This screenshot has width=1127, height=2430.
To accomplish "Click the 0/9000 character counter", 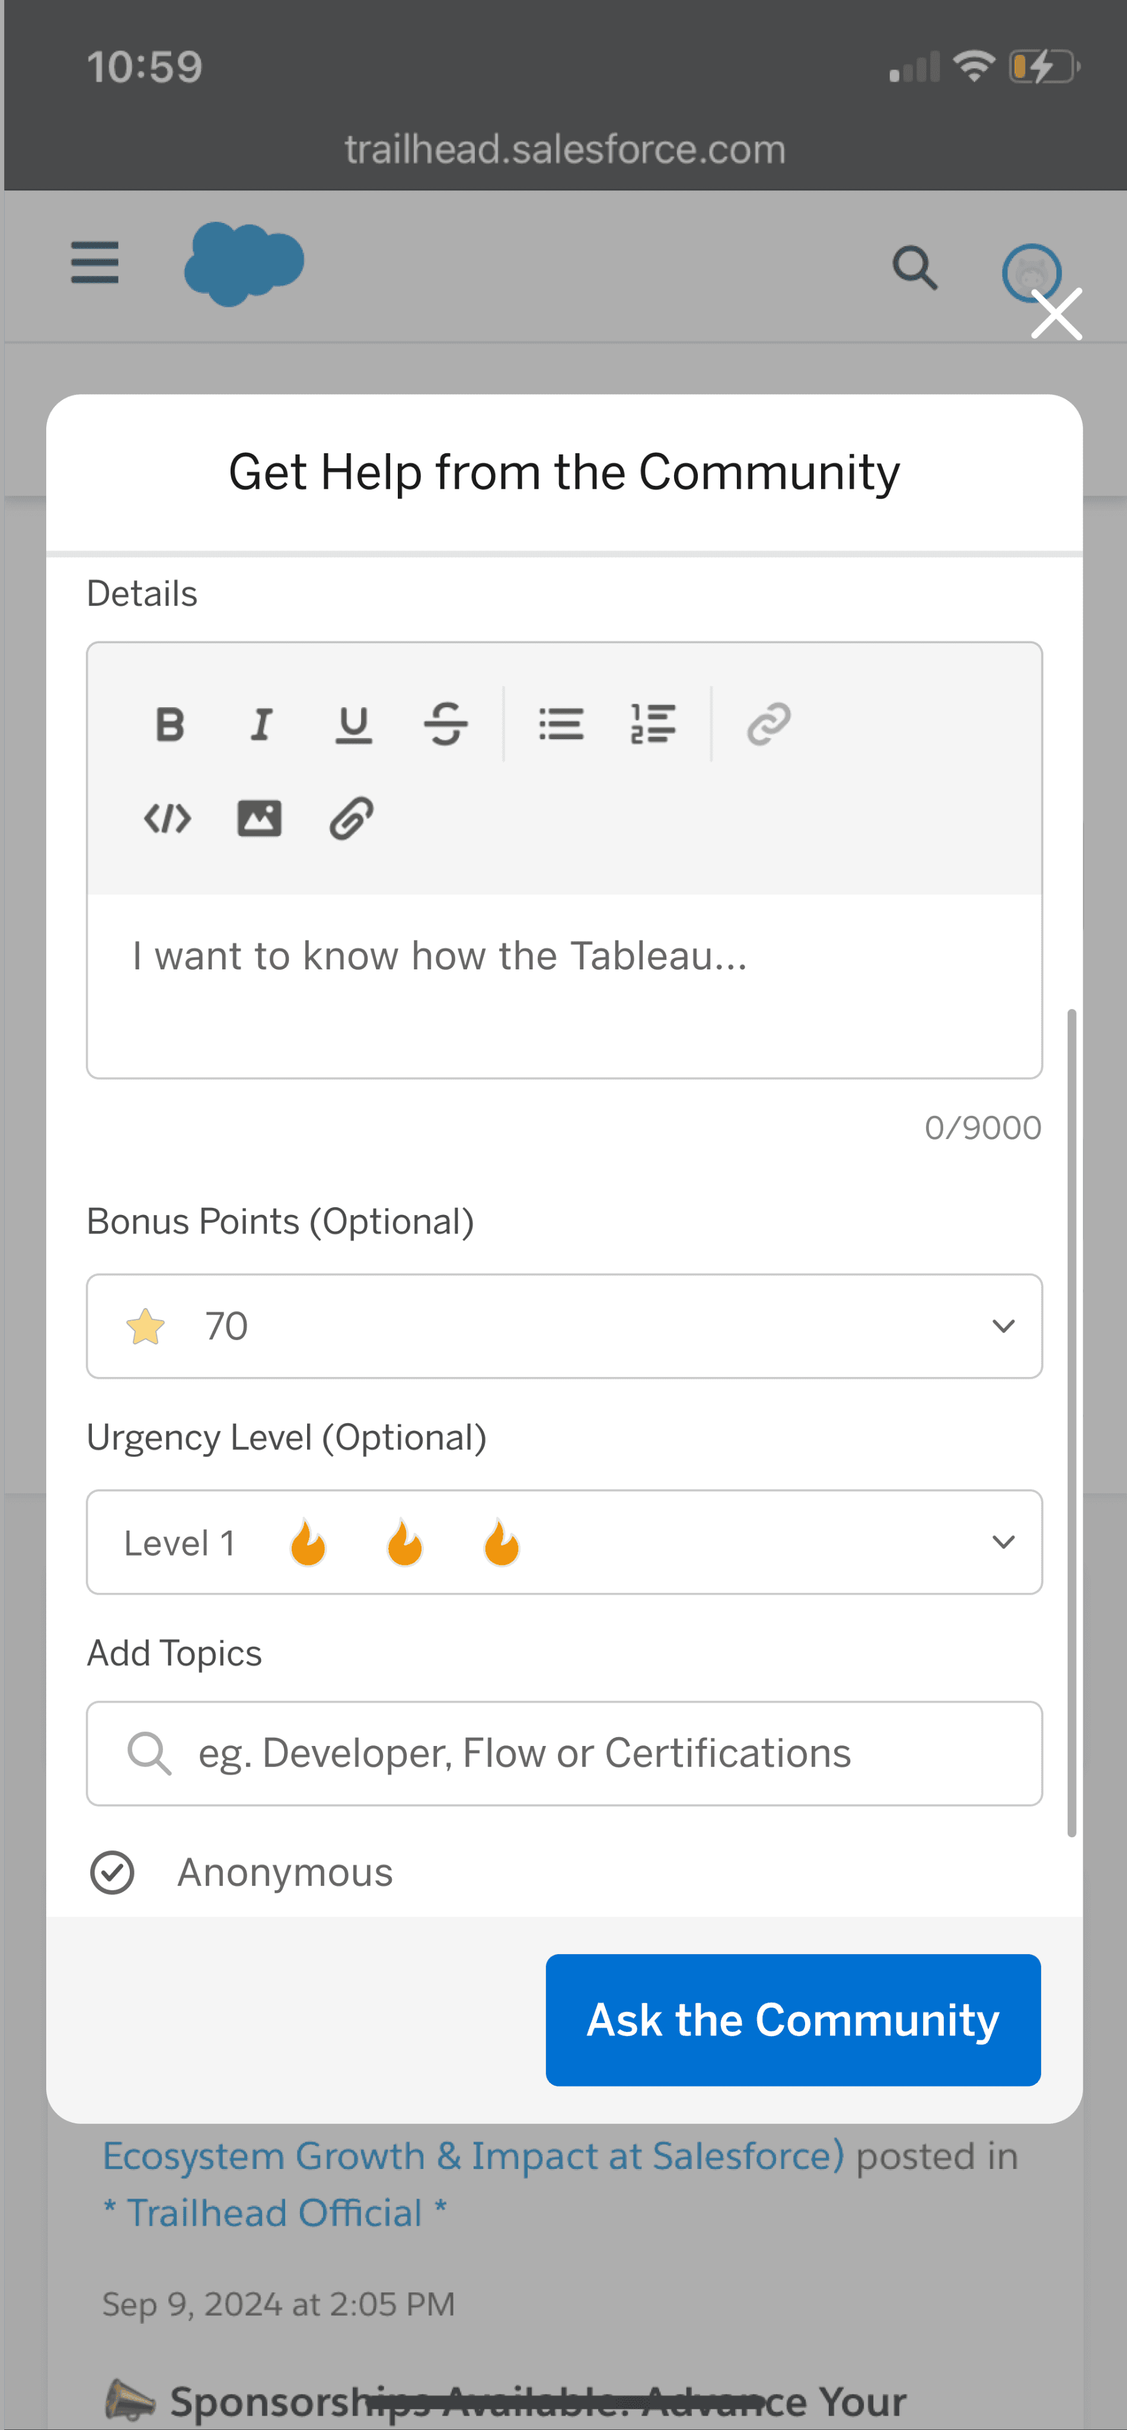I will (x=983, y=1127).
